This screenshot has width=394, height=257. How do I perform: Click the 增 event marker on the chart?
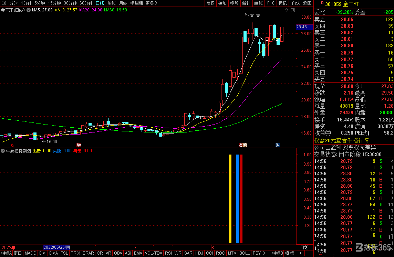coord(79,145)
